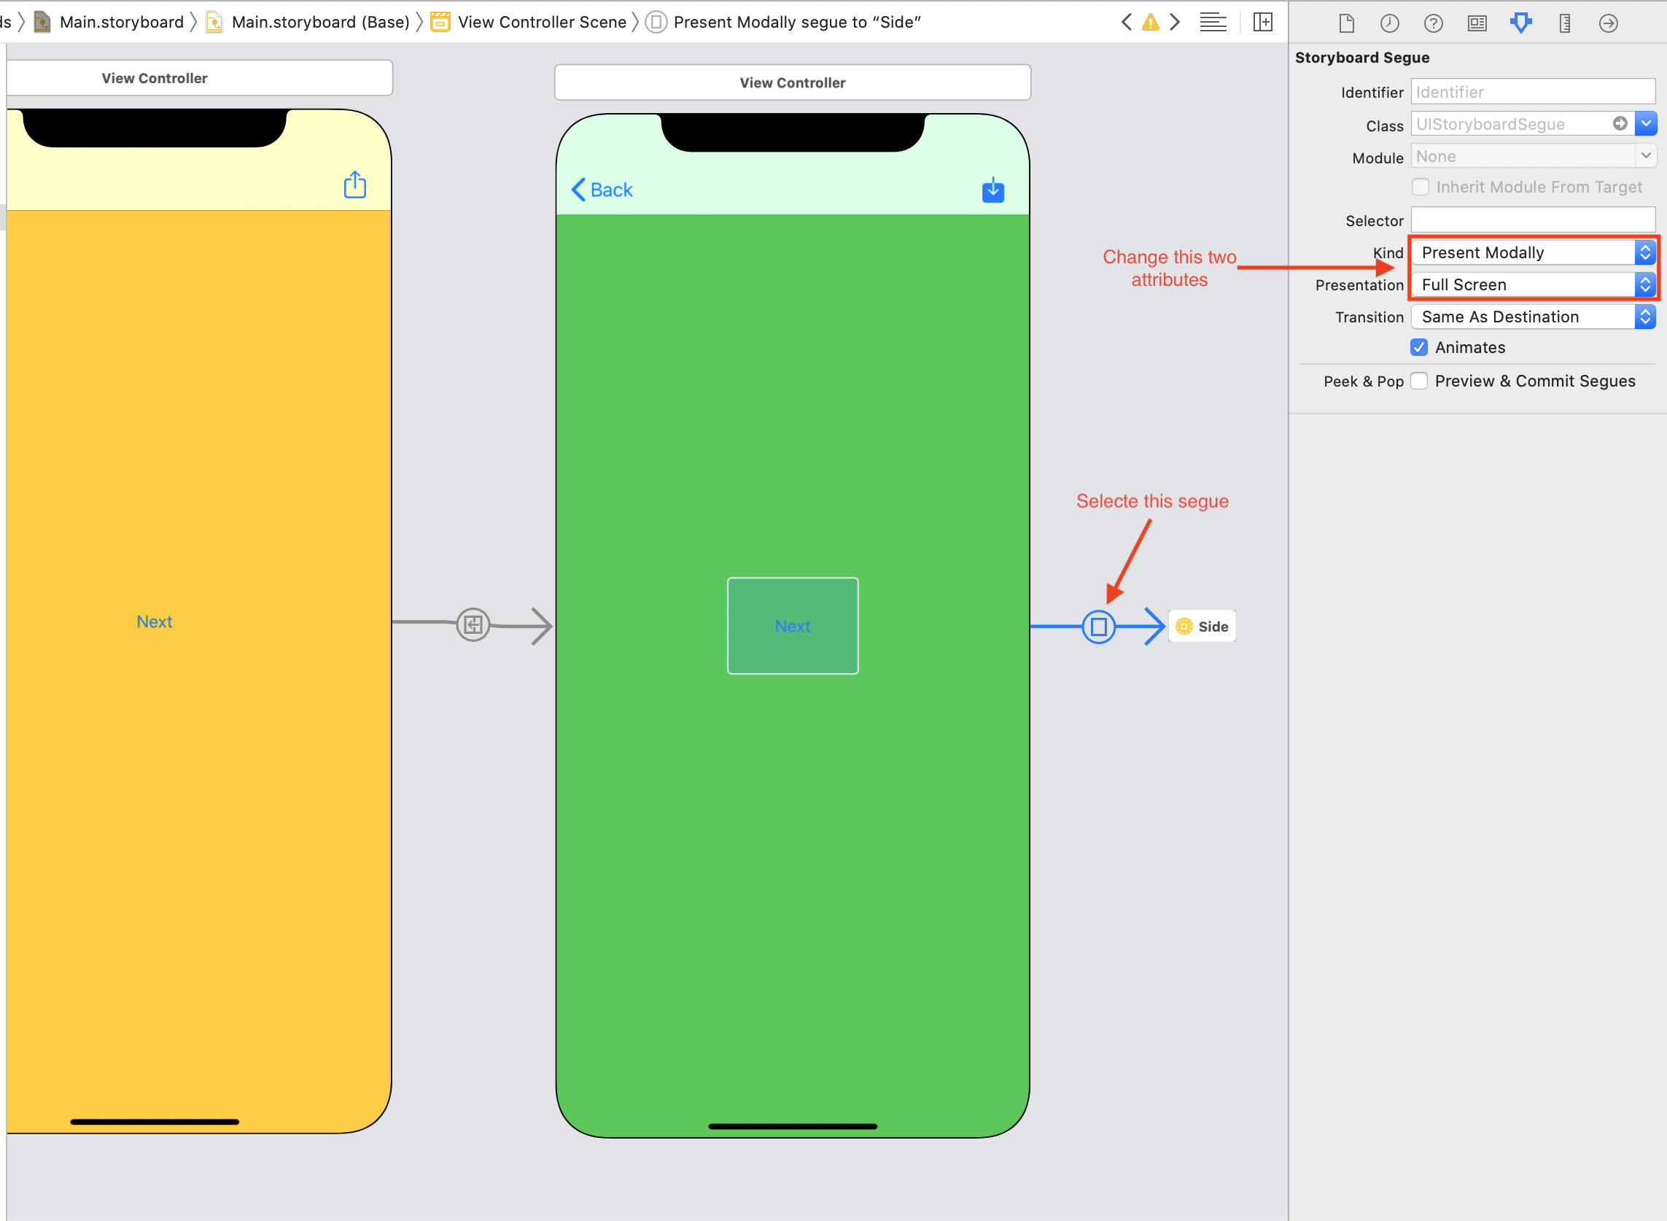Enable Preview and Commit Segues checkbox
Image resolution: width=1667 pixels, height=1221 pixels.
(1421, 379)
